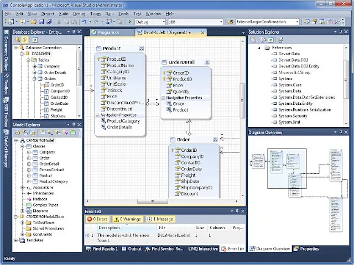Pin the Error List panel
Image resolution: width=354 pixels, height=265 pixels.
pyautogui.click(x=237, y=211)
